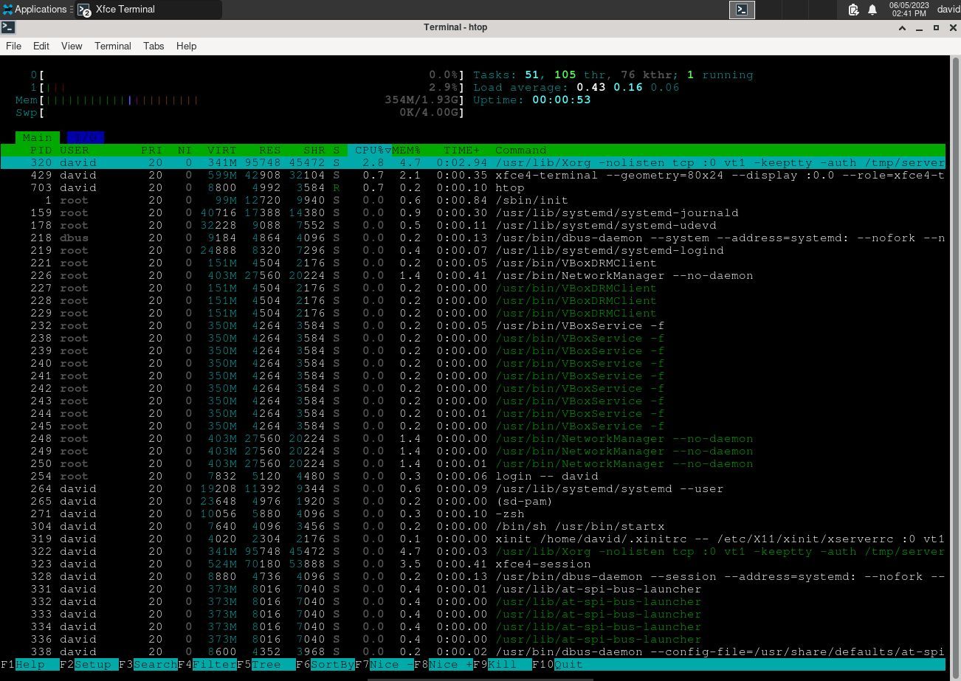
Task: Click the terminal window title bar icon
Action: [x=7, y=27]
